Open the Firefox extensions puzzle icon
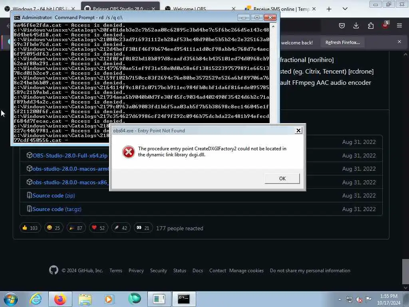Viewport: 409px width, 307px height. [371, 26]
